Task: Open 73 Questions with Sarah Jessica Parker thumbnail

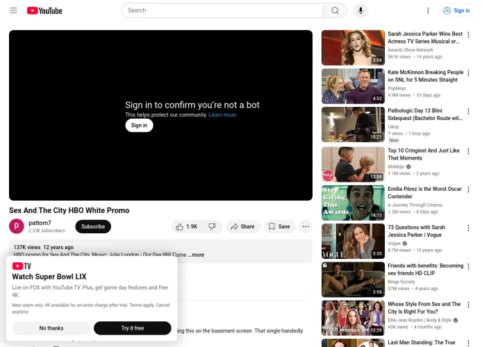Action: tap(353, 241)
